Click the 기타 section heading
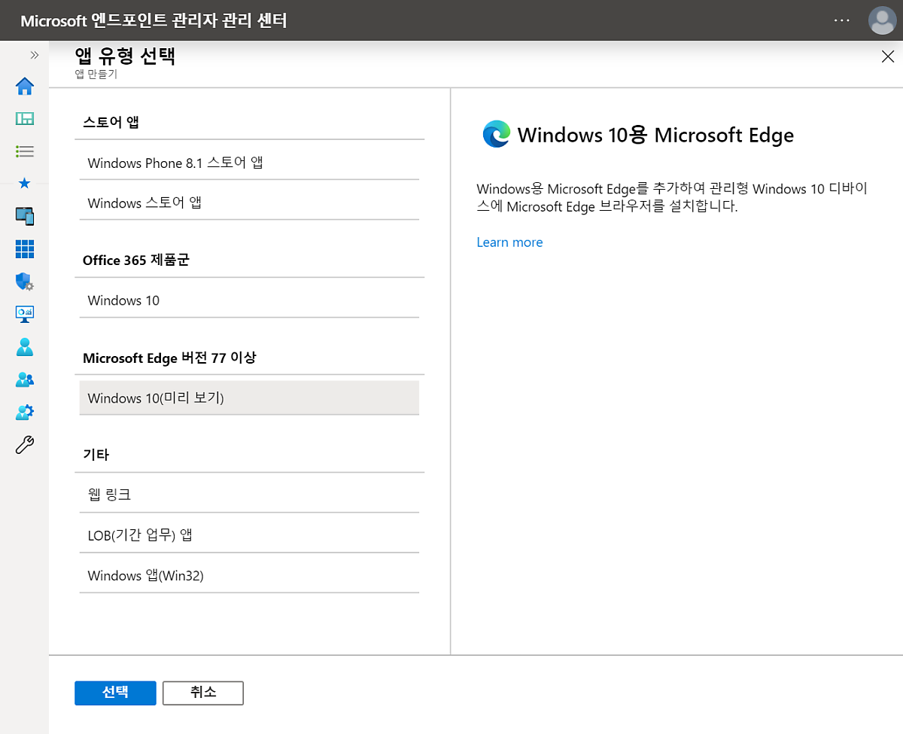903x734 pixels. pos(96,455)
